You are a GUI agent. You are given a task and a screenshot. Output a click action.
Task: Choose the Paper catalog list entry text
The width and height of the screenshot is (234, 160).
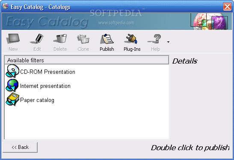click(37, 100)
